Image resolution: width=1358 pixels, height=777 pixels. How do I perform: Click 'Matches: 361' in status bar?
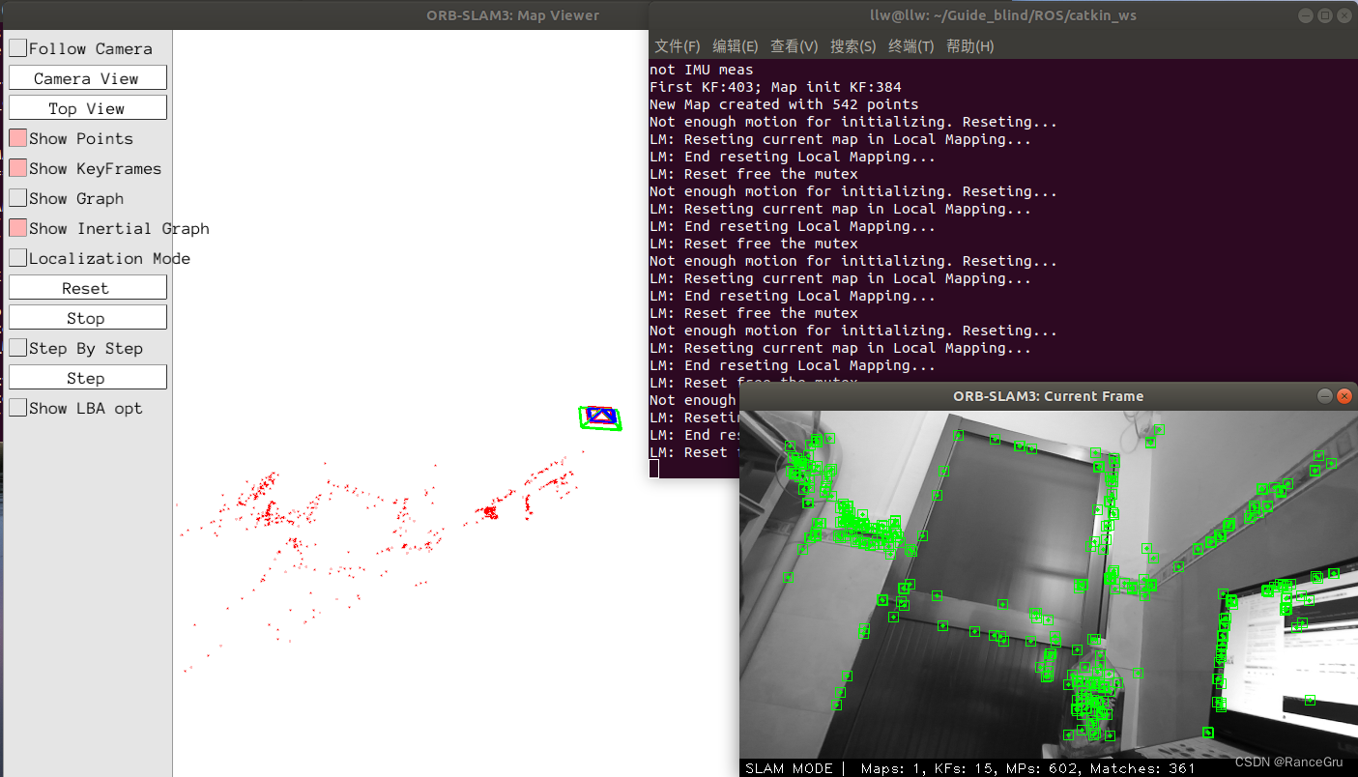(1142, 768)
